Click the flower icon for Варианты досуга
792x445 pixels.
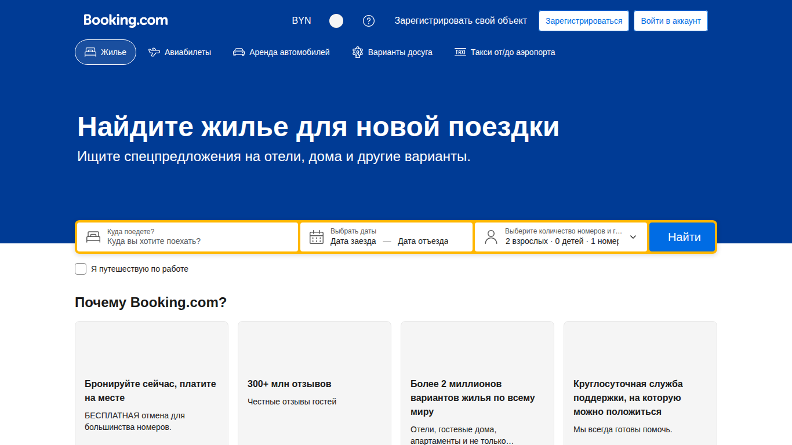358,52
